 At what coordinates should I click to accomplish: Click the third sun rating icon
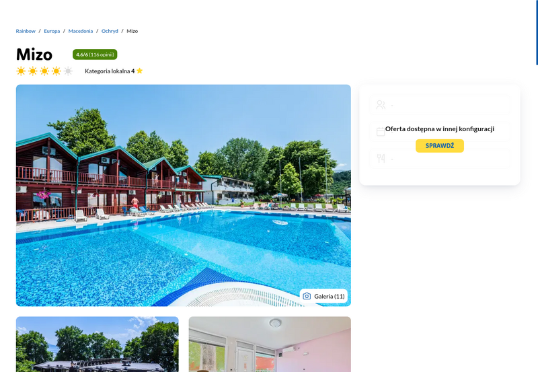tap(44, 71)
